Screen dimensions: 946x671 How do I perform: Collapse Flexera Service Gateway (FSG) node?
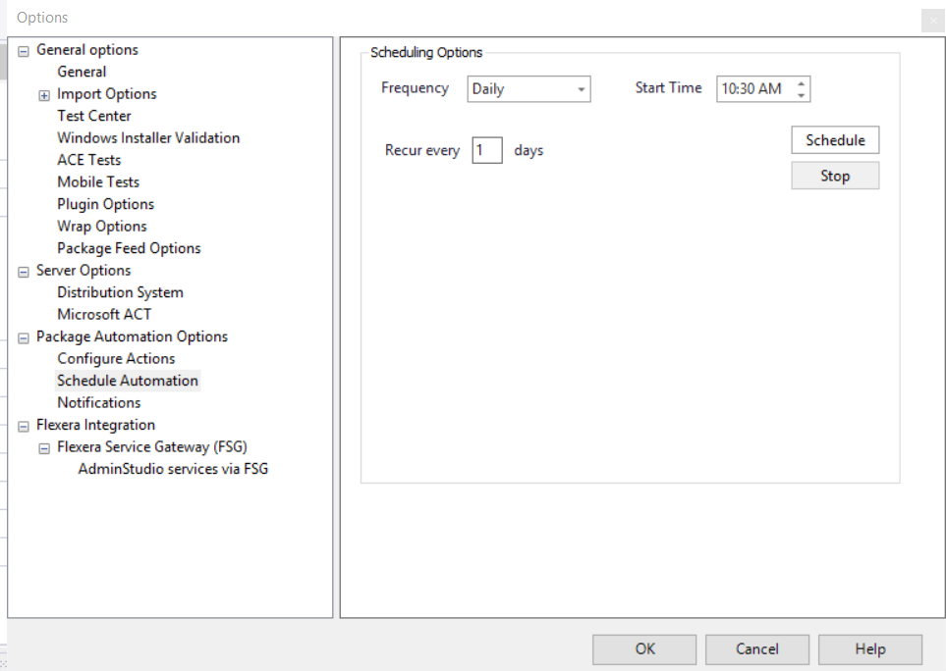pos(44,448)
